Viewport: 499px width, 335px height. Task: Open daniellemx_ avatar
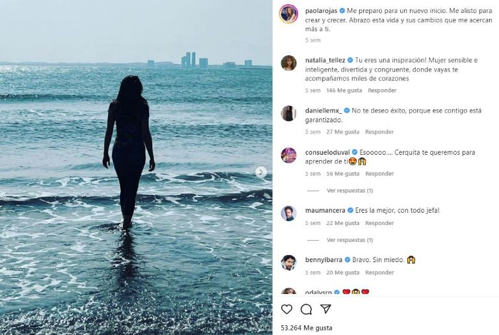pos(288,113)
